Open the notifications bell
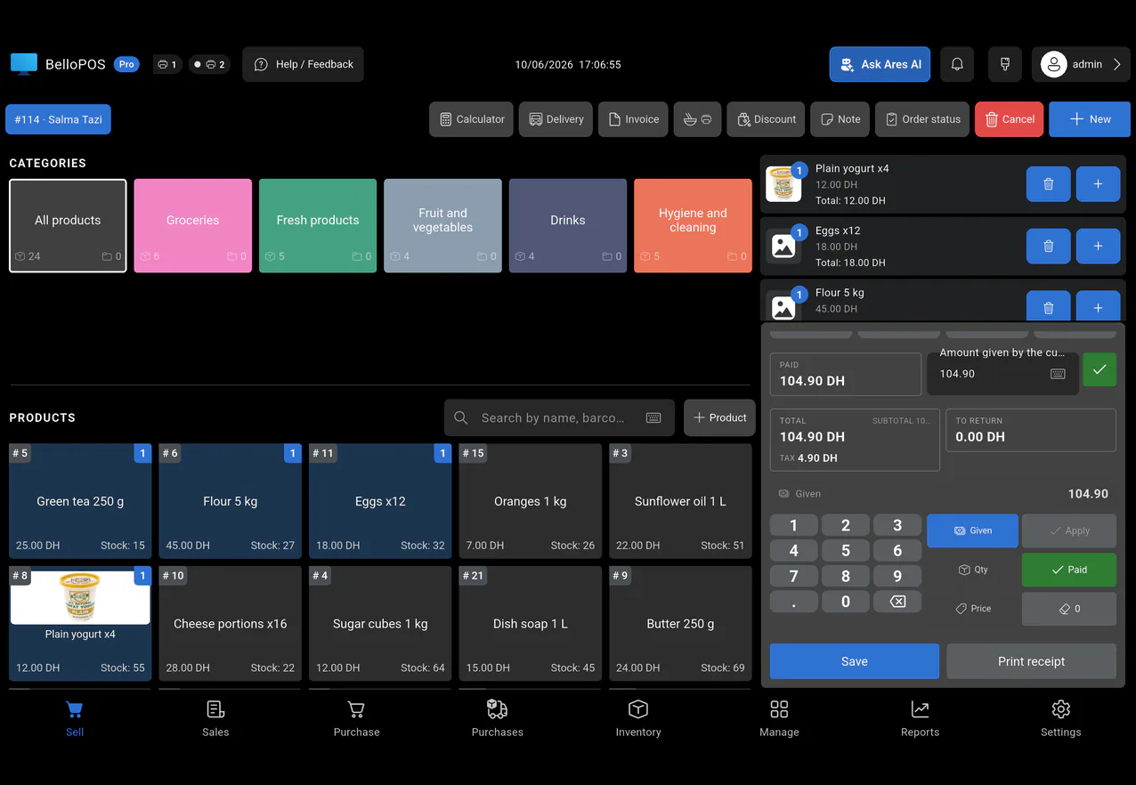Image resolution: width=1136 pixels, height=785 pixels. 957,64
